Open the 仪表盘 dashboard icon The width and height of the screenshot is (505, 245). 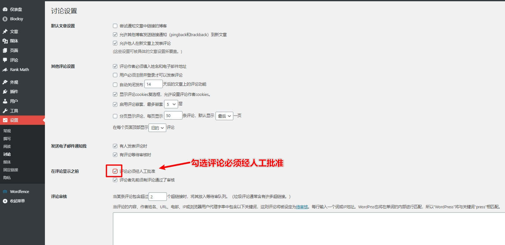click(x=5, y=9)
